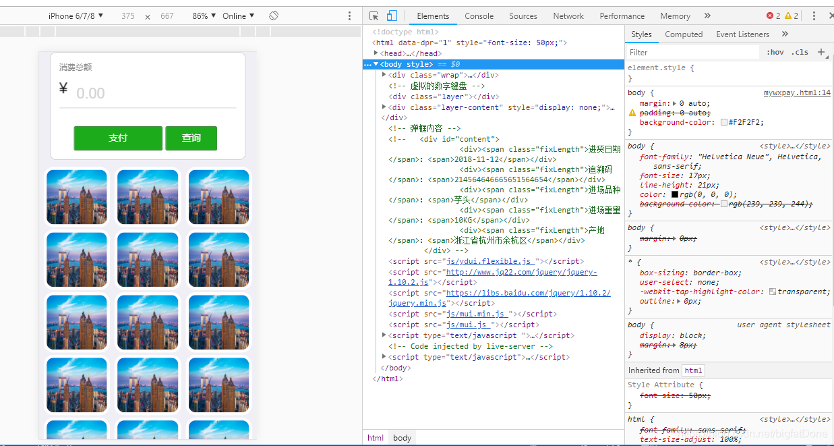Expand the margin 0 auto shorthand
834x446 pixels.
tap(676, 104)
